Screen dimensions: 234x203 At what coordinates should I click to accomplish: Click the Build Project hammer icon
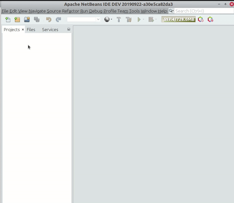coord(119,20)
